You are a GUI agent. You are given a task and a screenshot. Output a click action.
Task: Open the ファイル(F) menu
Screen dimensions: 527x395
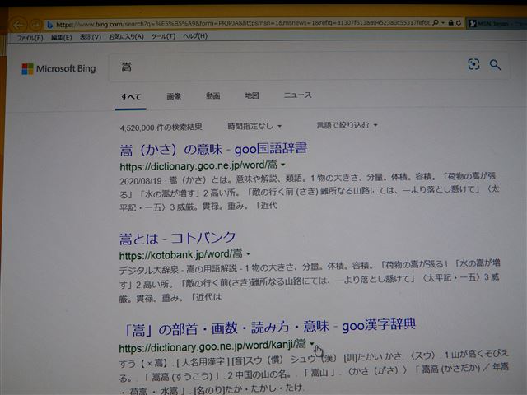(x=30, y=38)
